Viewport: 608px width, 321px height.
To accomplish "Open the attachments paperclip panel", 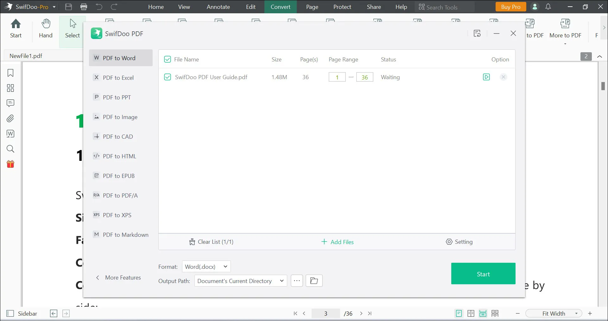I will coord(10,118).
